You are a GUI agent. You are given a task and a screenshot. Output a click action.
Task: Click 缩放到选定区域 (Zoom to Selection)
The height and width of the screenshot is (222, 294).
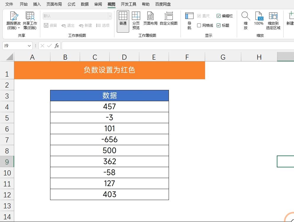[273, 20]
